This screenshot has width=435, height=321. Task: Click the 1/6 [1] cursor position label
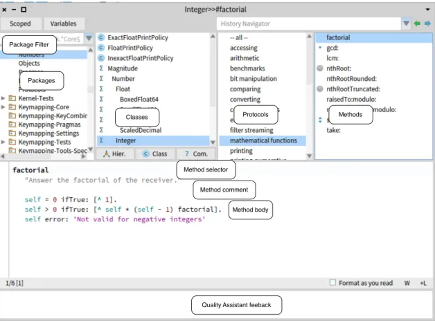click(x=15, y=283)
